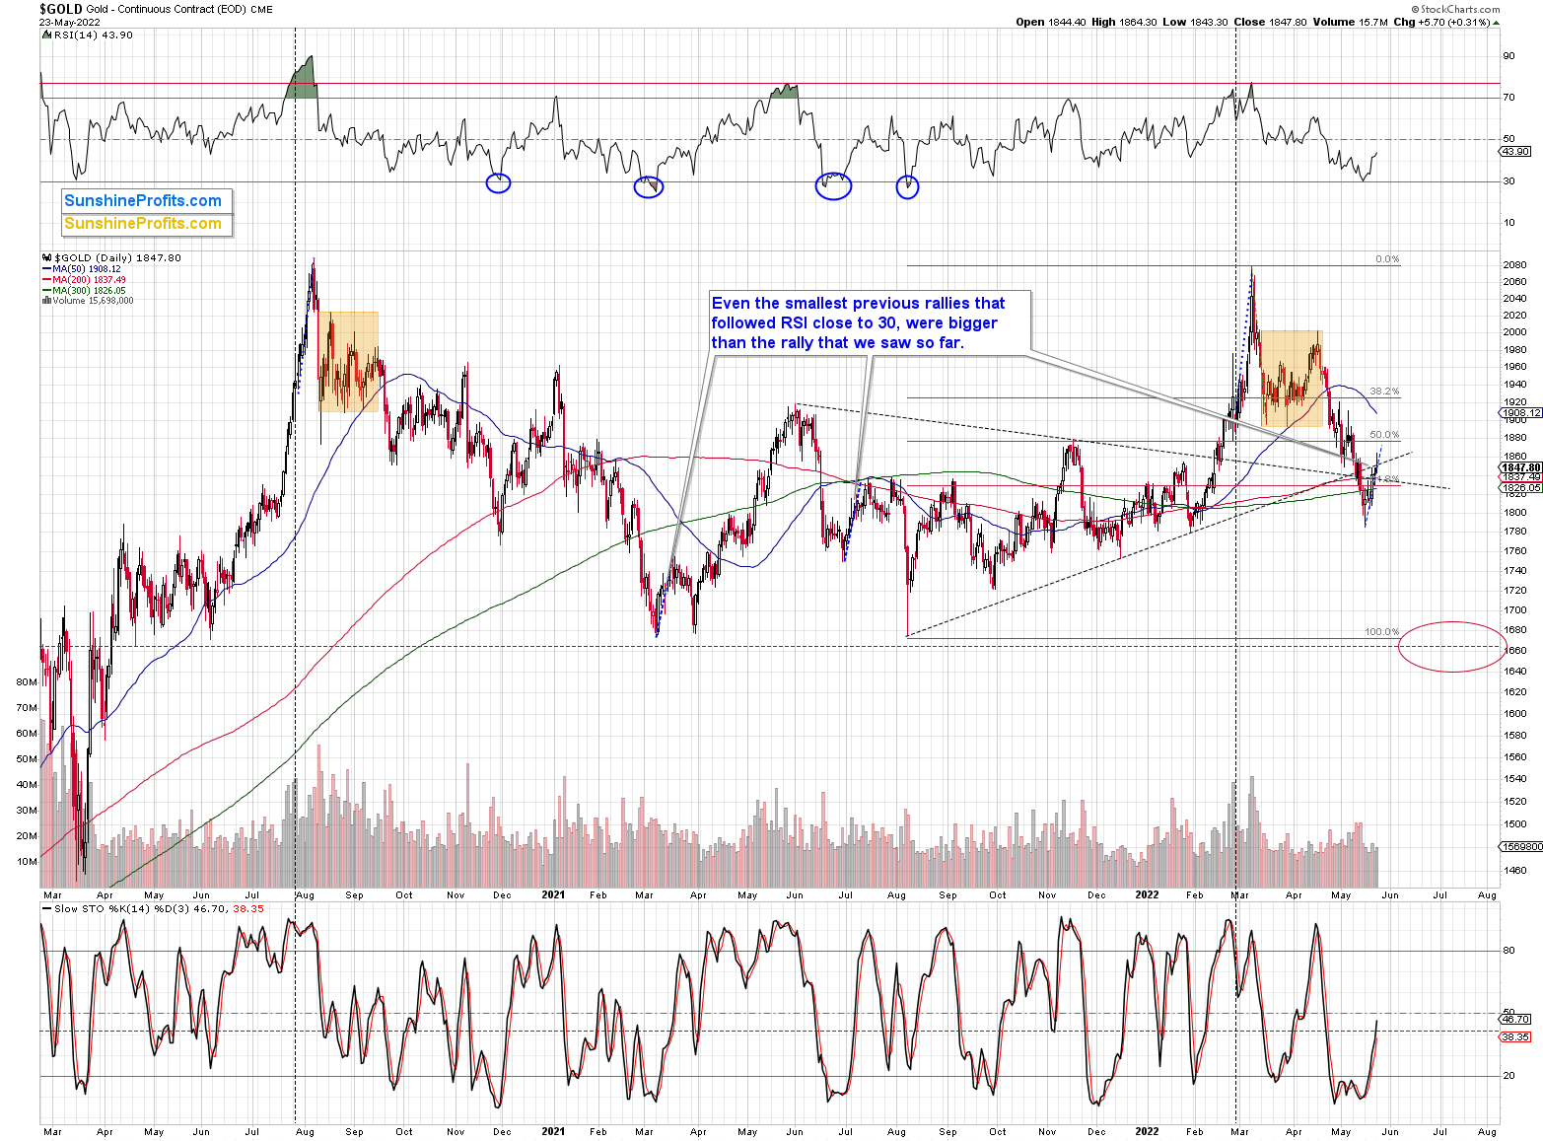Select the MA(300) 1826.05 legend entry
This screenshot has height=1141, width=1543.
point(86,290)
